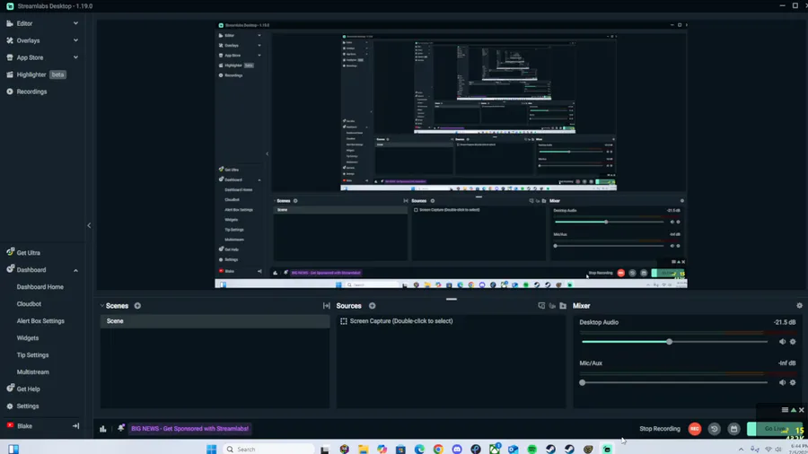Adjust the Mic/Aux volume slider
Screen dimensions: 808x454
point(674,382)
